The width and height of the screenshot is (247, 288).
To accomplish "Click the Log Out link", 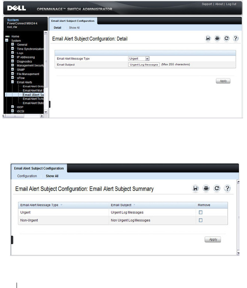I will [x=231, y=4].
